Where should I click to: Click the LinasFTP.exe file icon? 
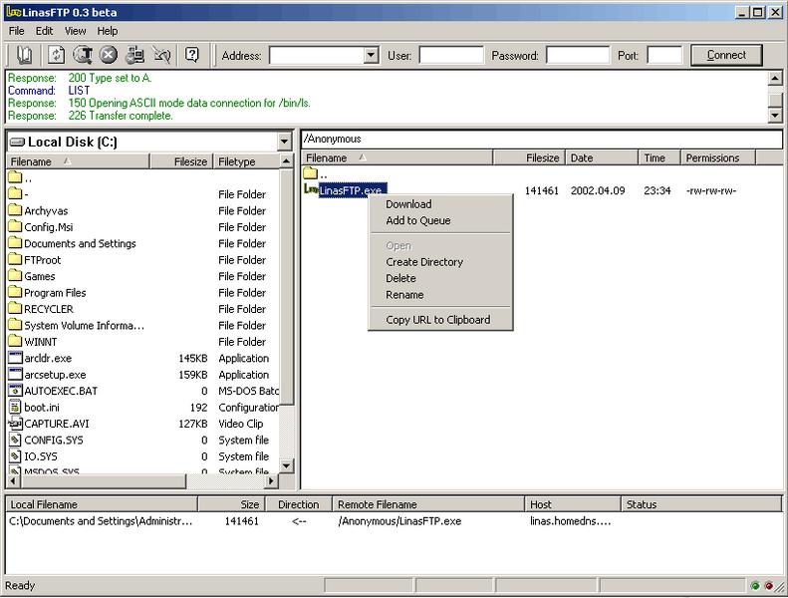click(311, 190)
